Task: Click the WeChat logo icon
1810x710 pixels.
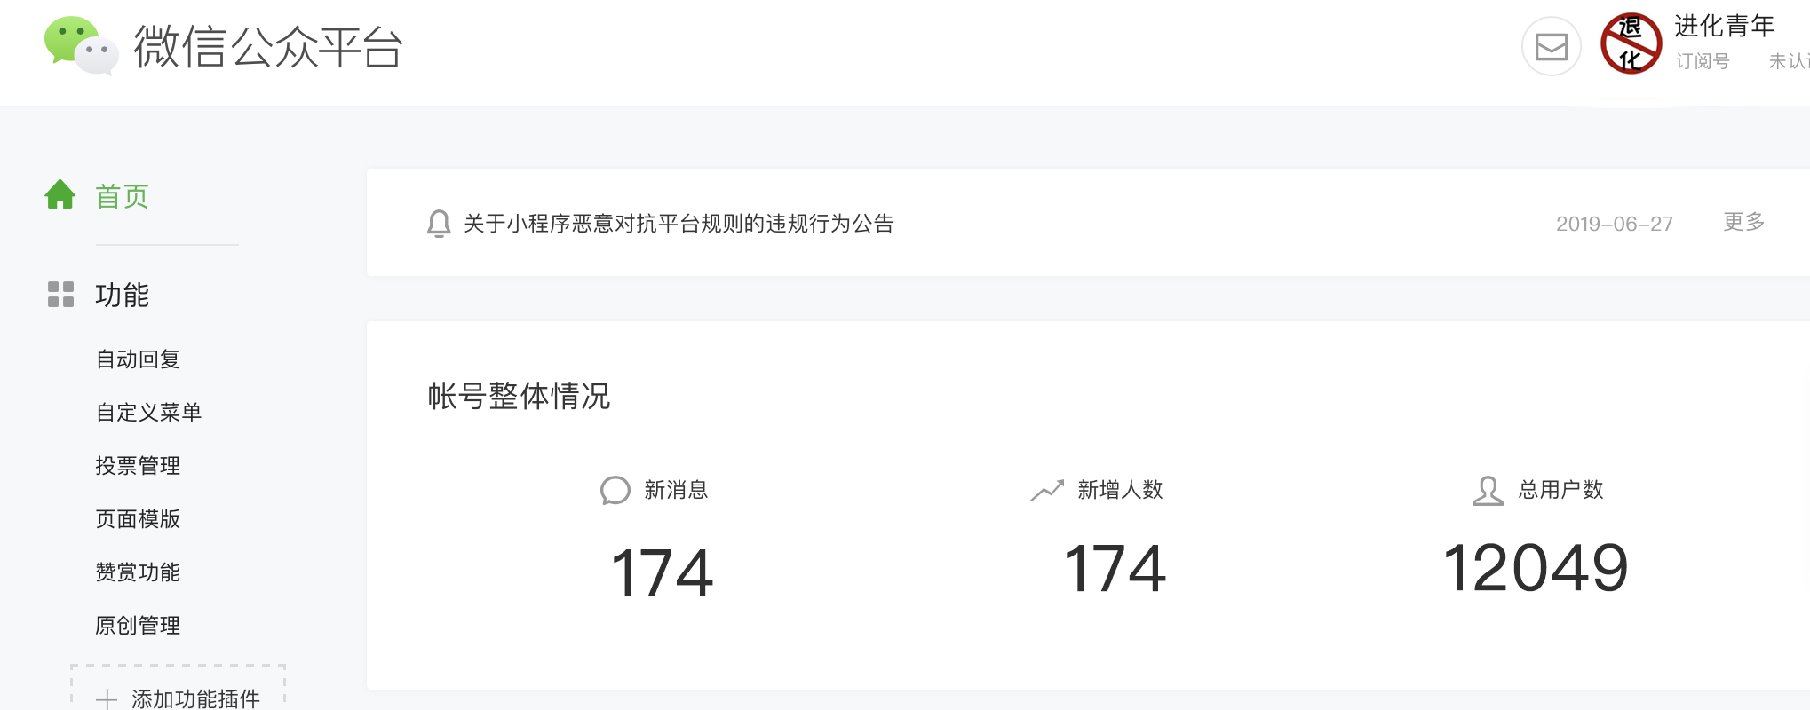Action: coord(81,45)
